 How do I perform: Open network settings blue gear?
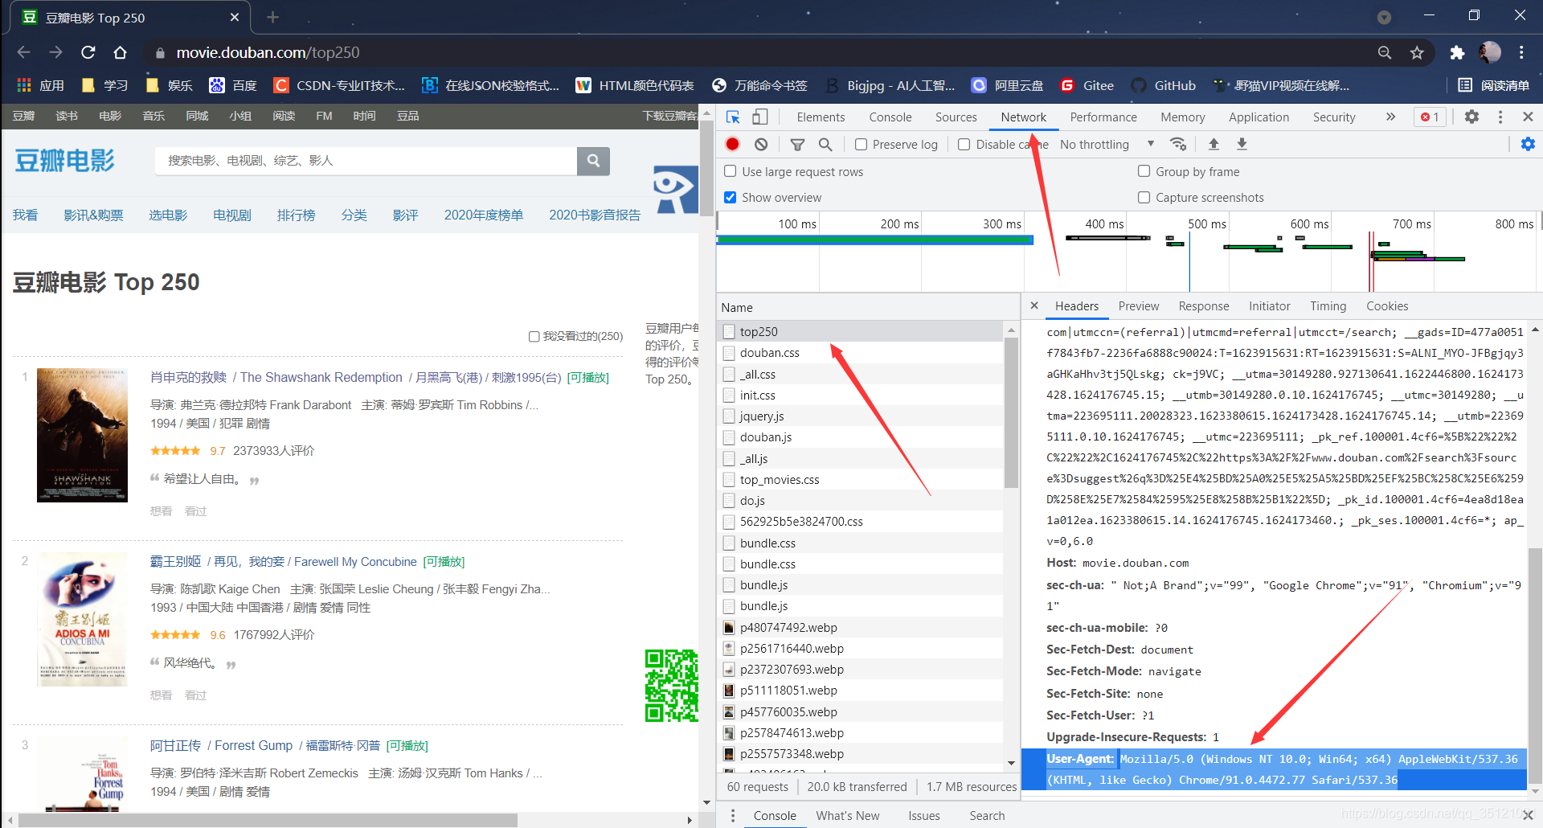coord(1528,144)
